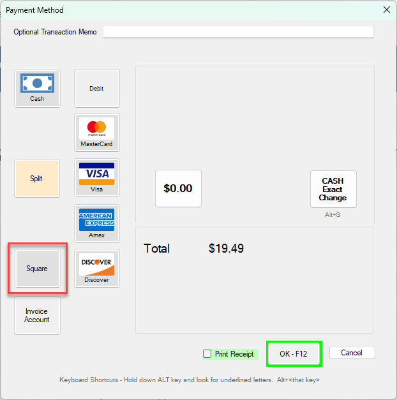Click the $19.49 total amount
397x400 pixels.
(226, 248)
